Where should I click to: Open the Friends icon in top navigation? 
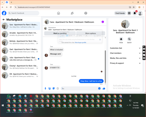72,13
